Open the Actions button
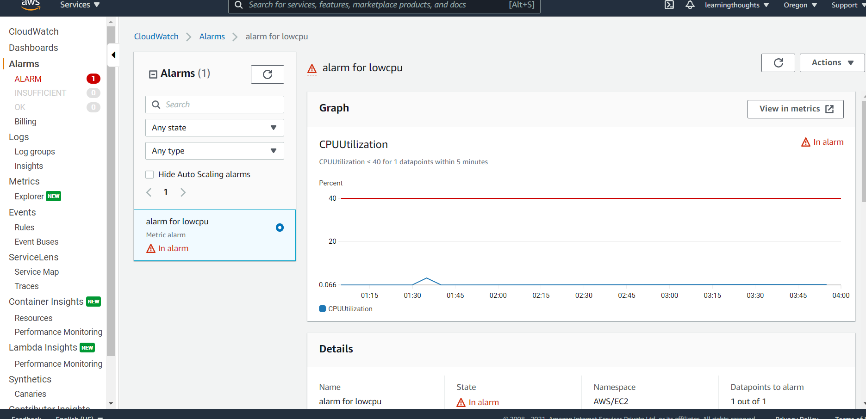866x419 pixels. (x=831, y=62)
